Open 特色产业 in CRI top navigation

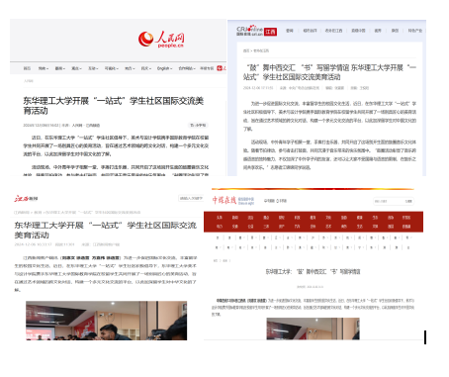(415, 31)
